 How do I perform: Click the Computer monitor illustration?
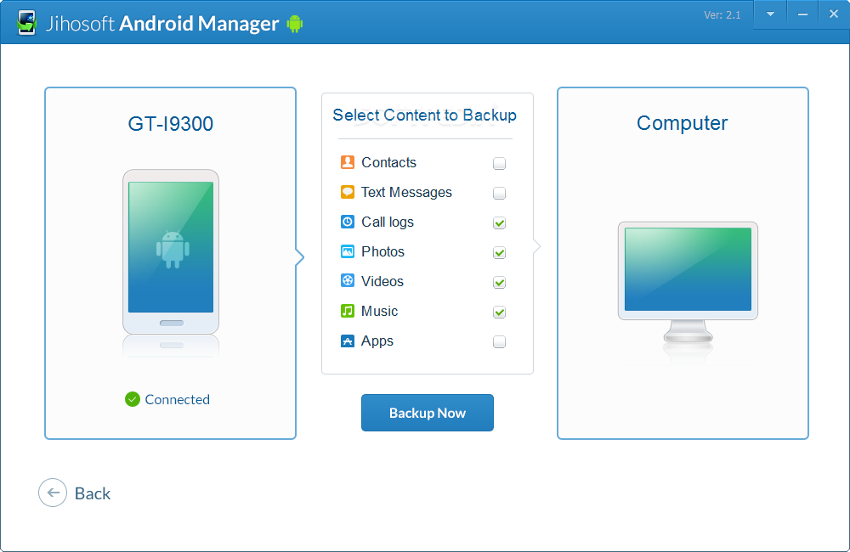(688, 282)
